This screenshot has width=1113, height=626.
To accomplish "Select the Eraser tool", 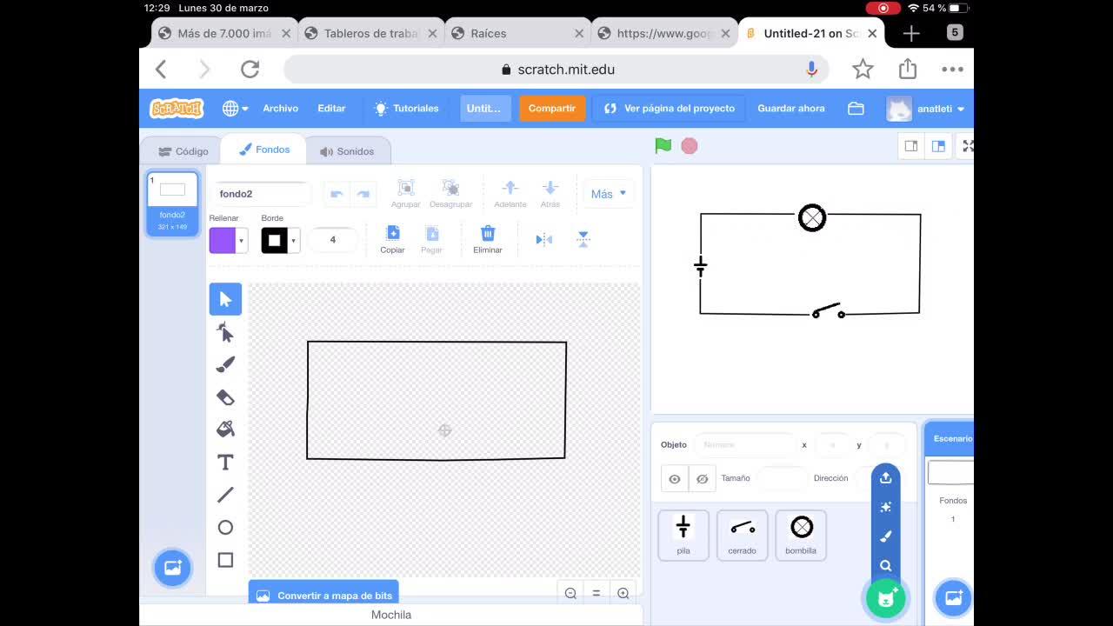I will click(225, 397).
